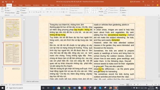Viewport: 160px width, 90px height.
Task: Click the Arrange shapes icon
Action: [x=101, y=9]
